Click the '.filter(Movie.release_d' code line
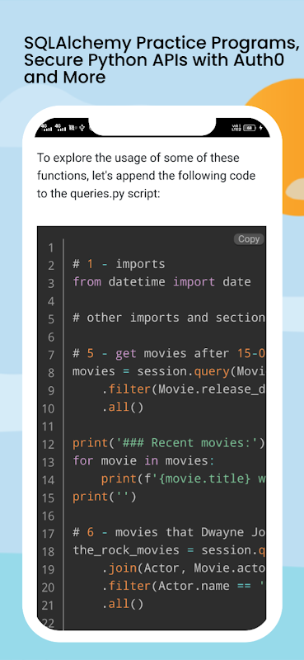Screen dimensions: 304x660 click(x=184, y=389)
